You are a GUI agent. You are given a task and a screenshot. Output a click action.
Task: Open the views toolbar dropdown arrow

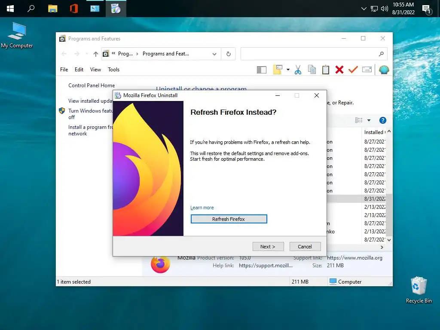coord(288,70)
